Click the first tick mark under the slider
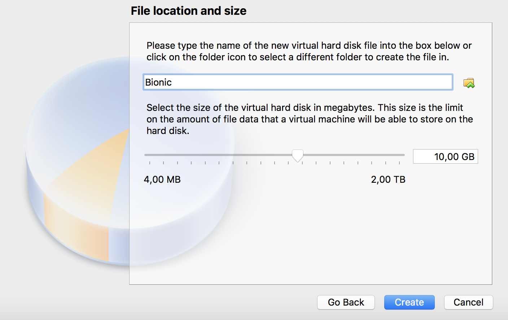Viewport: 508px width, 320px height. [150, 163]
